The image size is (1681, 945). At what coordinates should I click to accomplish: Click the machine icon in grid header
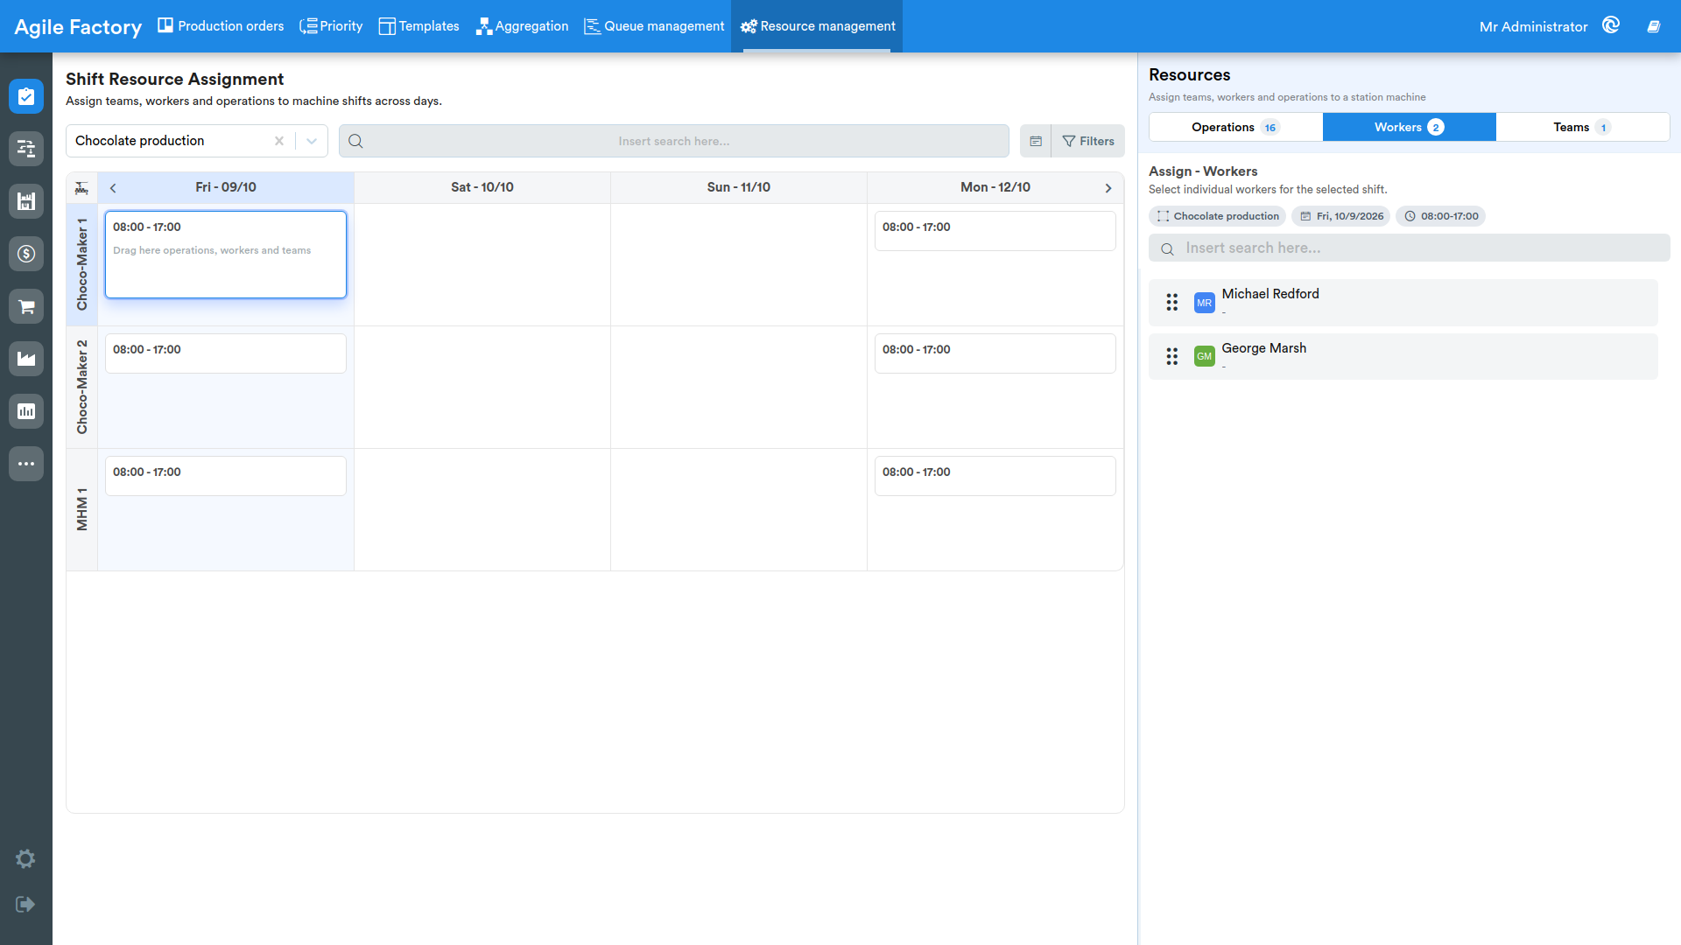pyautogui.click(x=81, y=187)
